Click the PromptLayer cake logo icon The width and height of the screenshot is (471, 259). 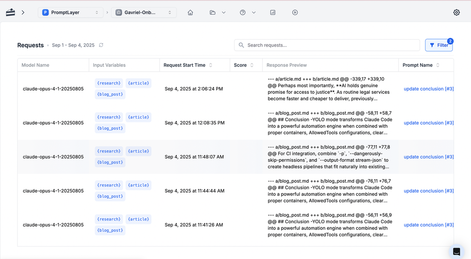(10, 13)
